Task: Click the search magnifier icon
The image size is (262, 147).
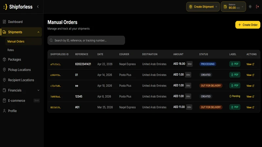Action: click(51, 40)
